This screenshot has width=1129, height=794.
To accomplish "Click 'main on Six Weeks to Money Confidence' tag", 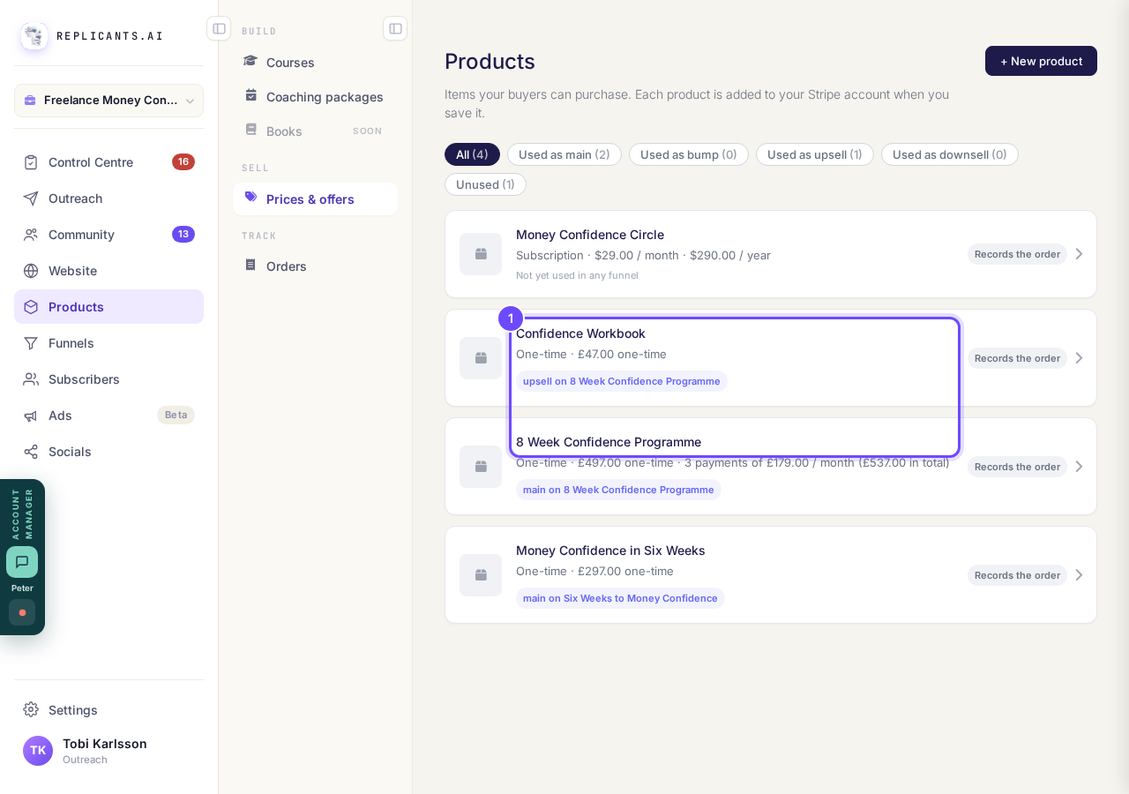I will (620, 598).
